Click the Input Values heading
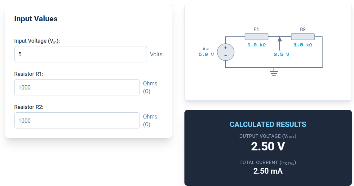 [36, 19]
